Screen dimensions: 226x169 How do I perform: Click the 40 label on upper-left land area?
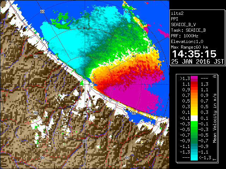pos(36,56)
